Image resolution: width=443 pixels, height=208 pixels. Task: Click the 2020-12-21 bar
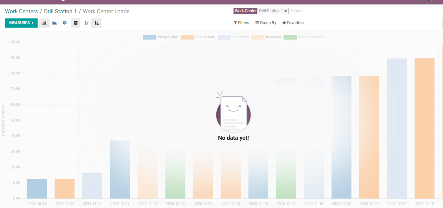[120, 169]
